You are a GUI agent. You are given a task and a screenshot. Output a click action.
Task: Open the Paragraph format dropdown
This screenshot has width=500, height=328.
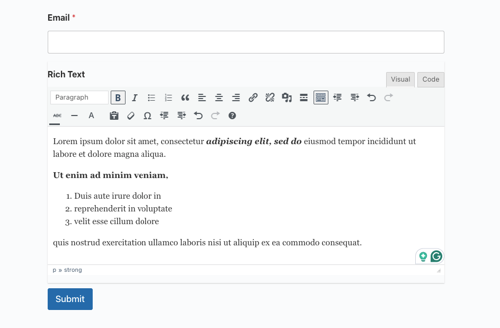pos(79,97)
